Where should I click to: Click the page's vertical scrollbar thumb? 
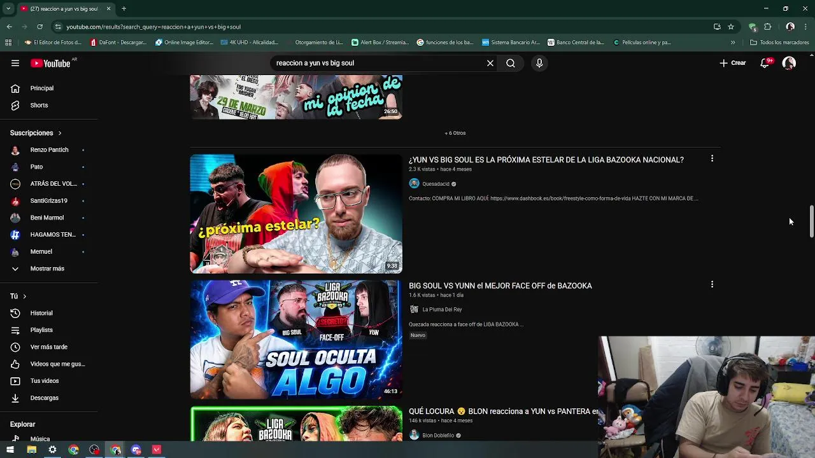click(811, 221)
